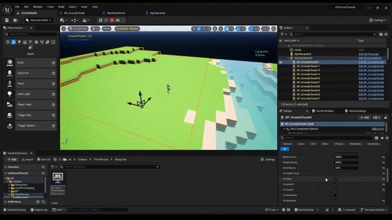Expand the Collections section
This screenshot has height=220, width=392.
point(6,202)
